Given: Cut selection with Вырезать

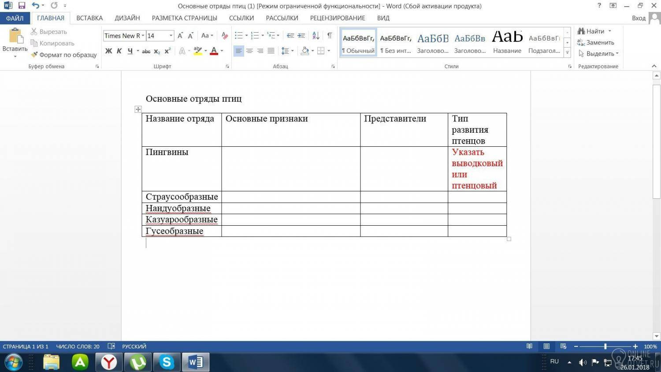Looking at the screenshot, I should click(x=48, y=32).
